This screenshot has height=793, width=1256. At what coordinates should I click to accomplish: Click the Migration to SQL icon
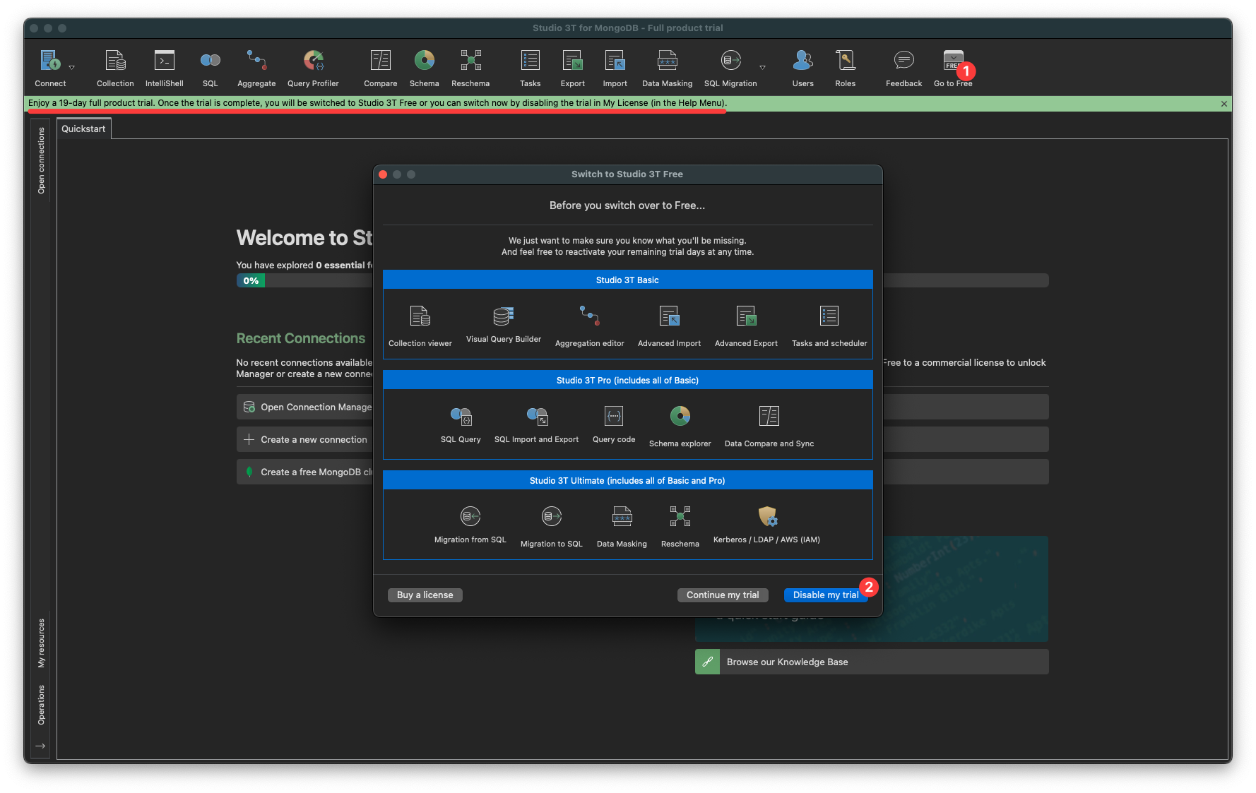552,516
